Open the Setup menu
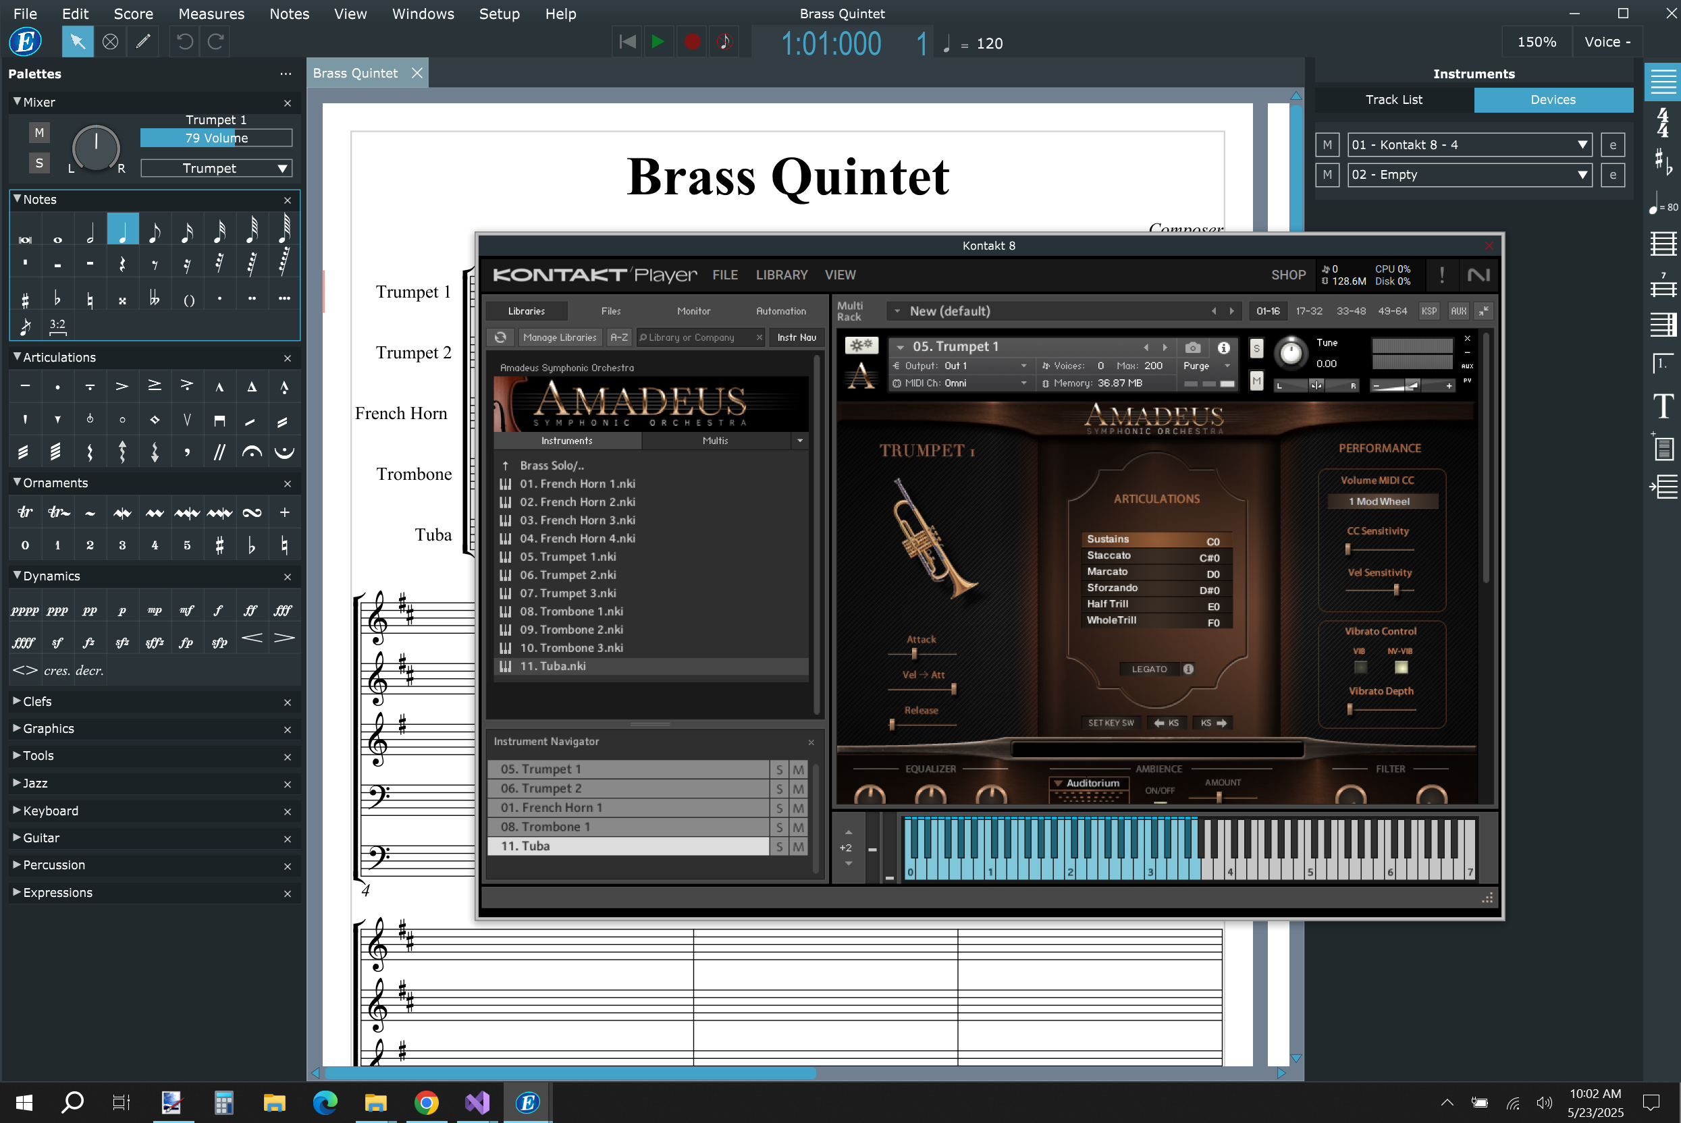Viewport: 1681px width, 1123px height. (499, 13)
